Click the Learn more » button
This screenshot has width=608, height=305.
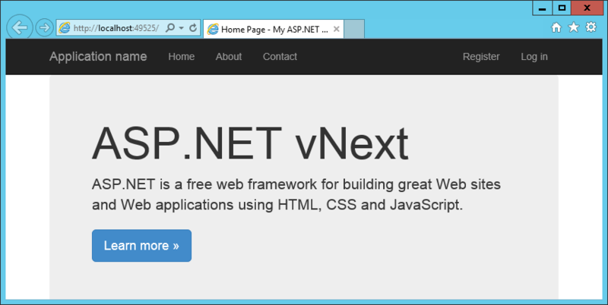pos(141,245)
